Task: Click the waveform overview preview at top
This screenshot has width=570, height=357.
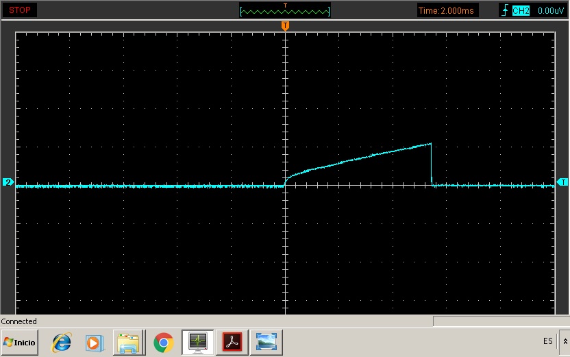Action: tap(285, 10)
